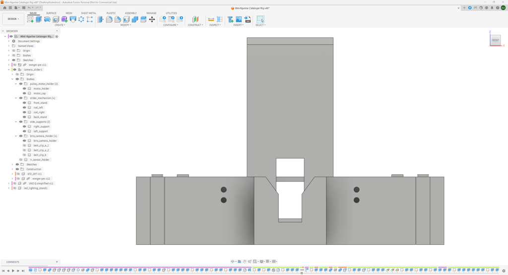508x275 pixels.
Task: Click the Orbit navigation tool
Action: (x=232, y=262)
